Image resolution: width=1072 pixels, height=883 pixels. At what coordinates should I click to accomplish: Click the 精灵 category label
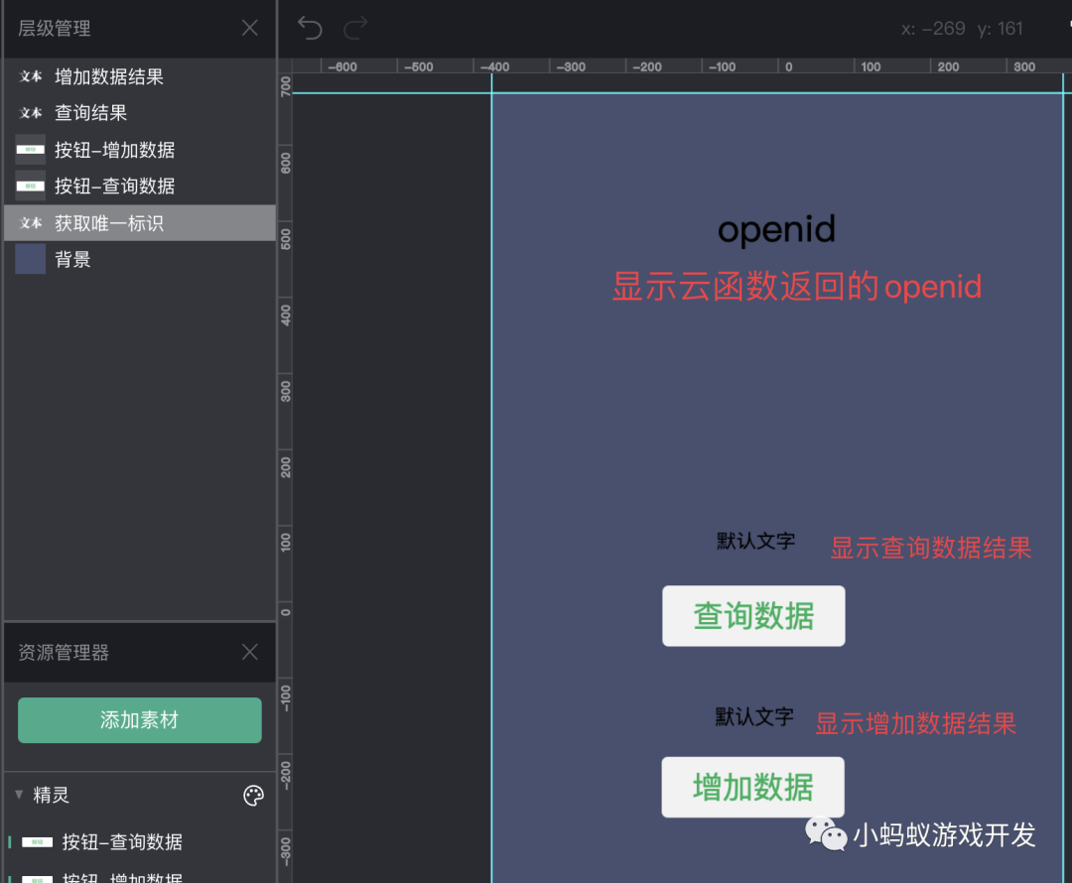(x=52, y=795)
